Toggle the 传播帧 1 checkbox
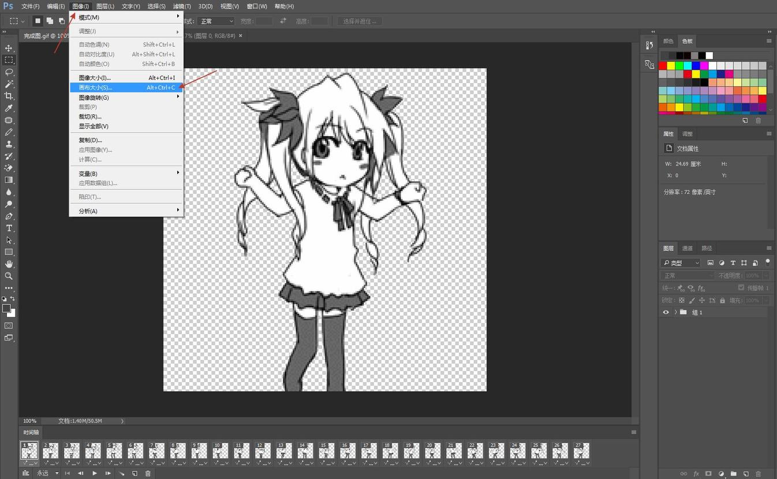This screenshot has height=479, width=777. point(741,287)
